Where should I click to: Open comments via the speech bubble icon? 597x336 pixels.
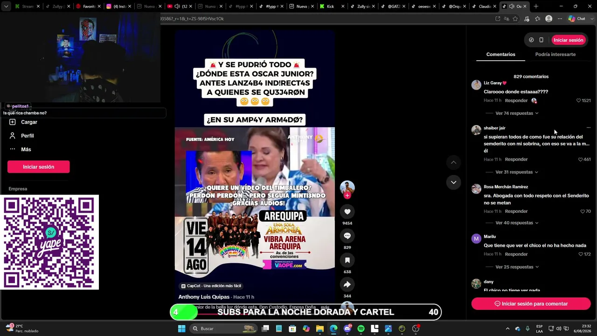coord(347,236)
